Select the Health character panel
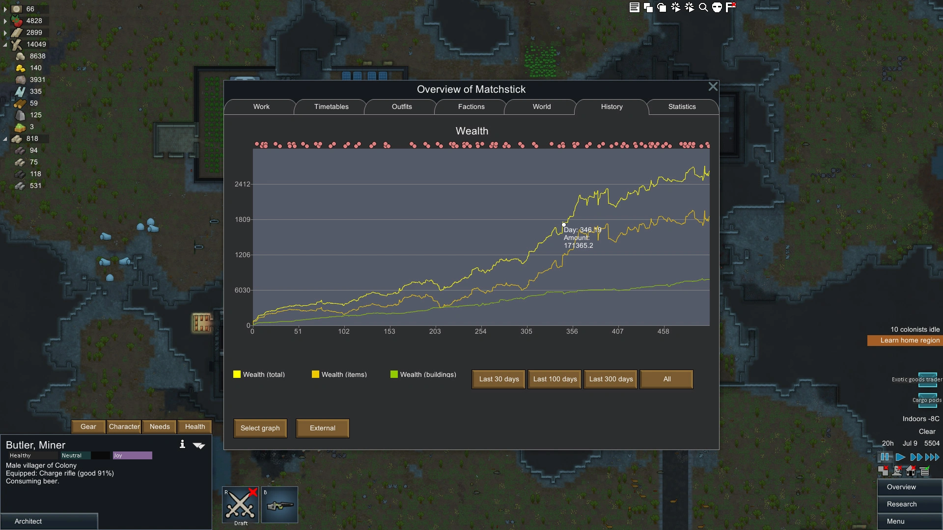 [x=195, y=426]
